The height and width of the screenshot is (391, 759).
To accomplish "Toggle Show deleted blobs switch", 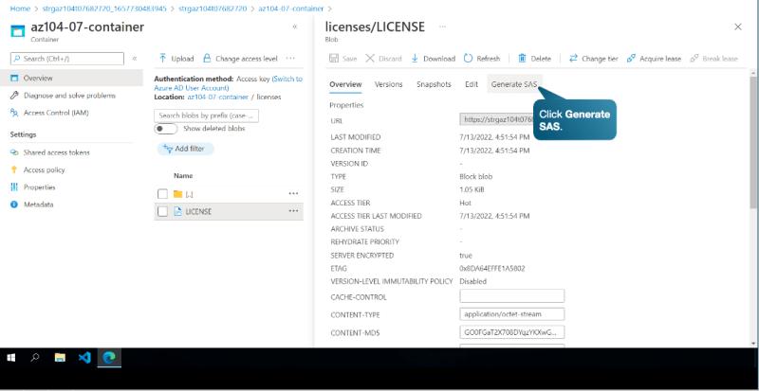I will pyautogui.click(x=166, y=129).
